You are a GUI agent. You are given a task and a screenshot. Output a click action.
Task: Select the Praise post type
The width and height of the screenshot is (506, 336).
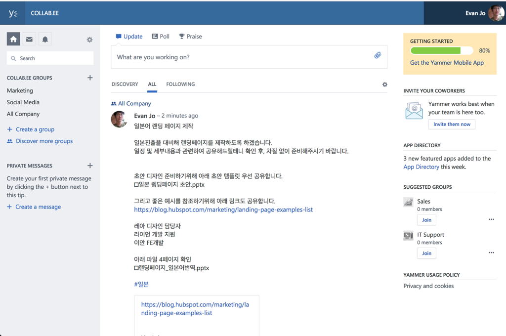190,37
